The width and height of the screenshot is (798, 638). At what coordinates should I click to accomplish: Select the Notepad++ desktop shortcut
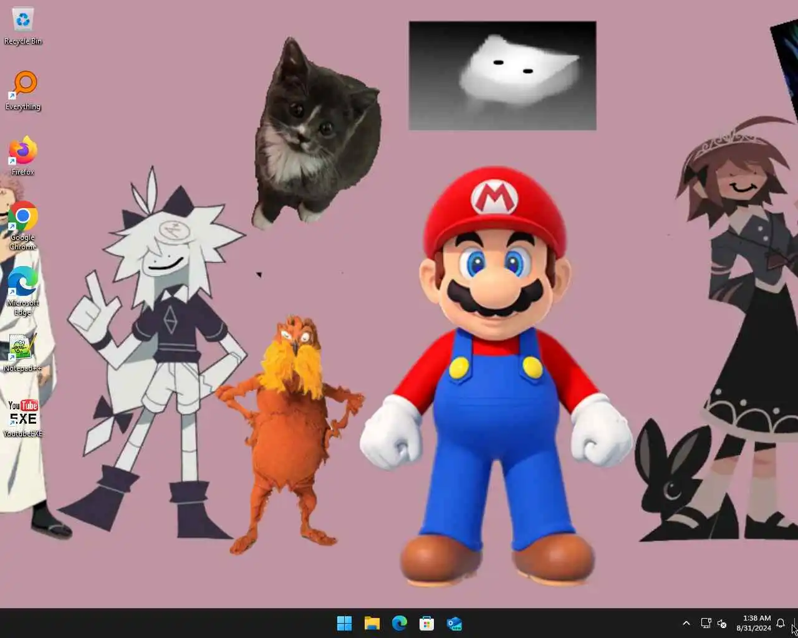tap(23, 353)
